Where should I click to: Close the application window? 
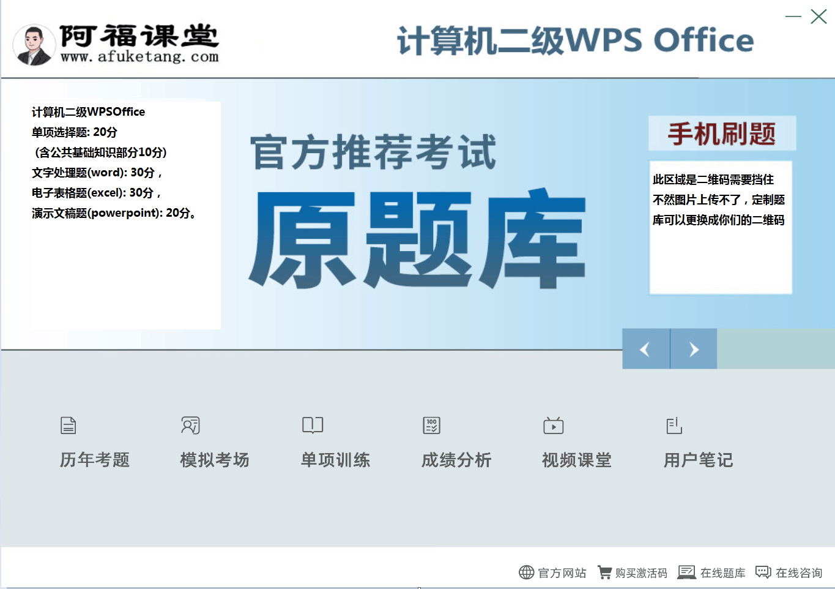(x=818, y=17)
